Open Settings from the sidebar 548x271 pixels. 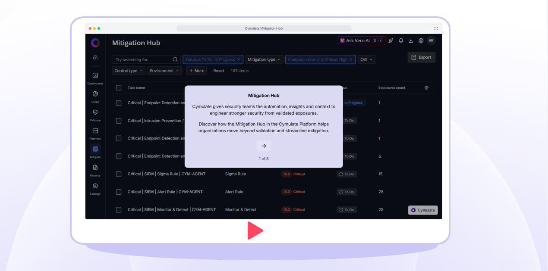[x=95, y=188]
